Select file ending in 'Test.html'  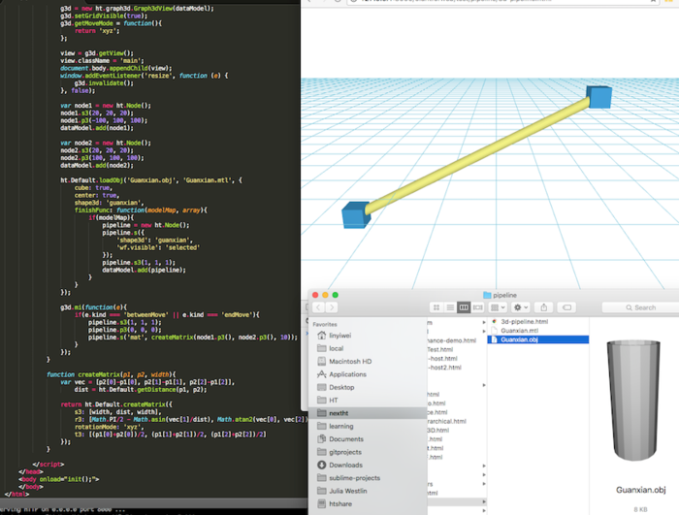[440, 349]
